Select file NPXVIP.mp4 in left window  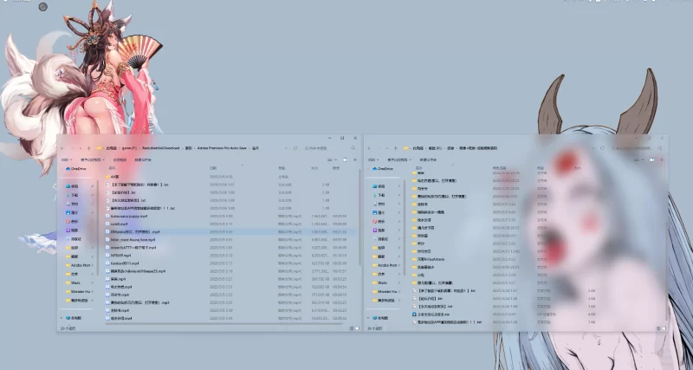[119, 255]
